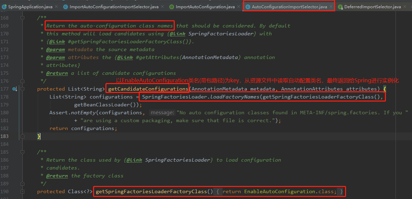Screen dimensions: 412x199
Task: Click the getBeanClassLoader() call on line 179
Action: pos(105,105)
